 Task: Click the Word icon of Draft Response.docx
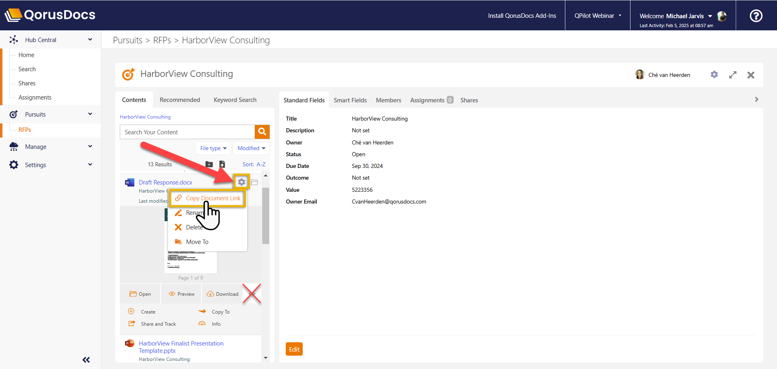click(129, 182)
